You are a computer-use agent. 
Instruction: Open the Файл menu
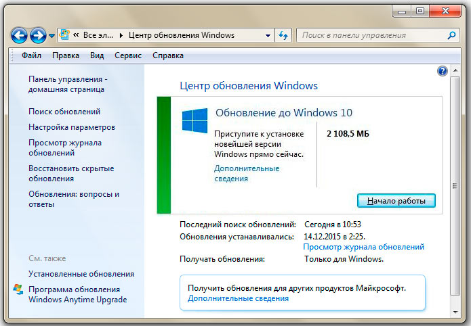click(x=31, y=55)
